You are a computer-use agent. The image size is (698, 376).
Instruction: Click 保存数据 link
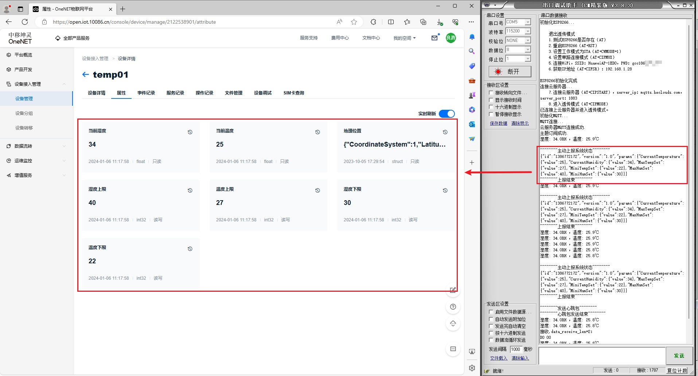click(499, 123)
